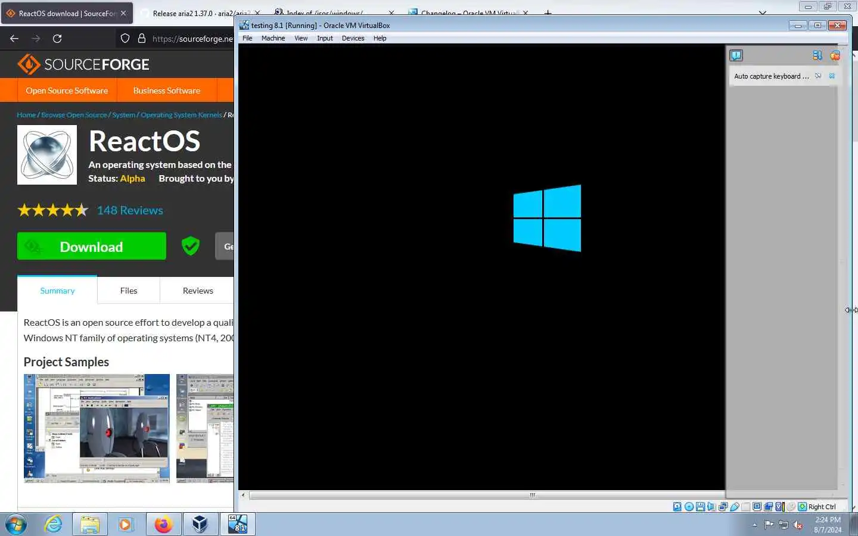Select the Reviews tab
Screen dimensions: 858x536
click(198, 291)
